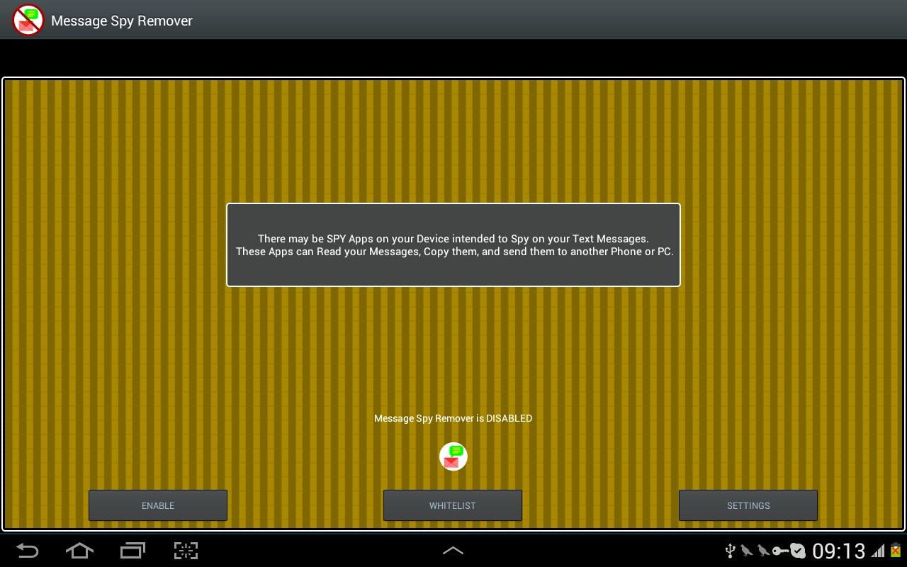Tap the USB connection status icon

pos(730,551)
